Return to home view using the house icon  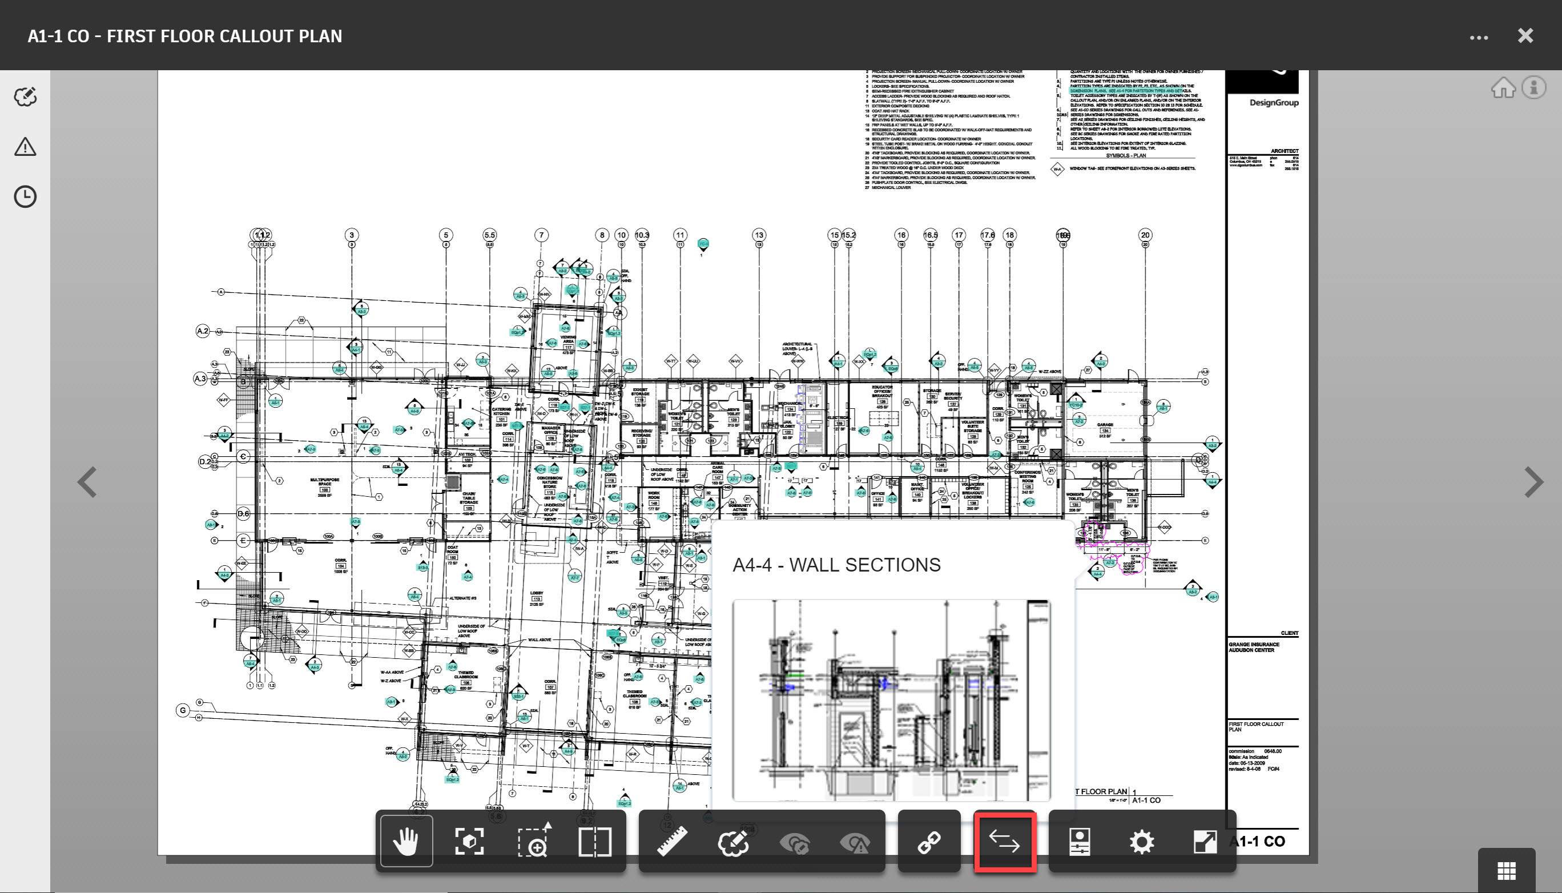point(1504,88)
